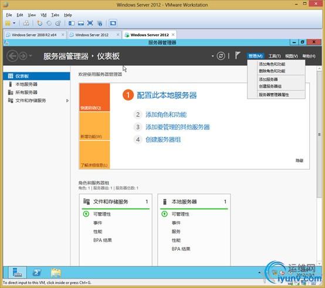Open the VM menu

(43, 15)
